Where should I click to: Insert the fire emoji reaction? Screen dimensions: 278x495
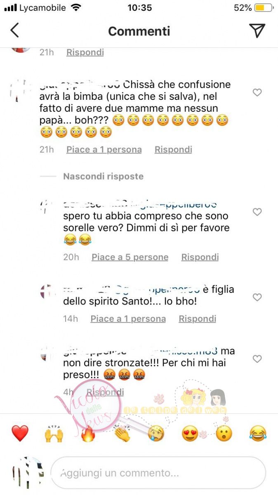click(x=88, y=434)
